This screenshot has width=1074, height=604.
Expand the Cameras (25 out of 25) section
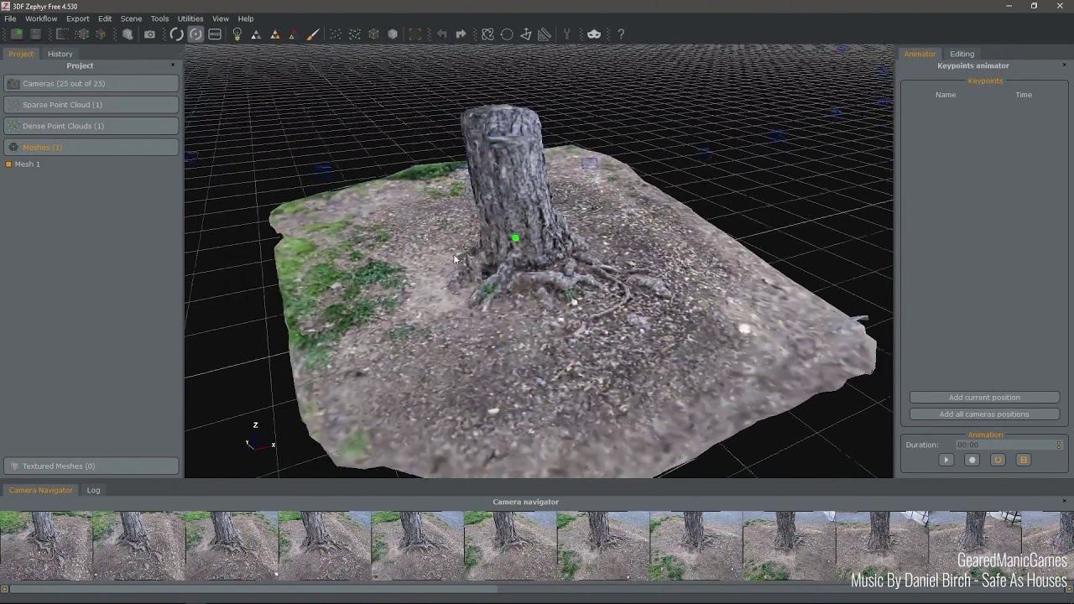click(91, 84)
